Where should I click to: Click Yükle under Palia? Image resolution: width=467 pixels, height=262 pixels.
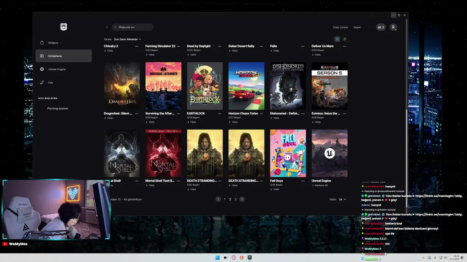(274, 51)
